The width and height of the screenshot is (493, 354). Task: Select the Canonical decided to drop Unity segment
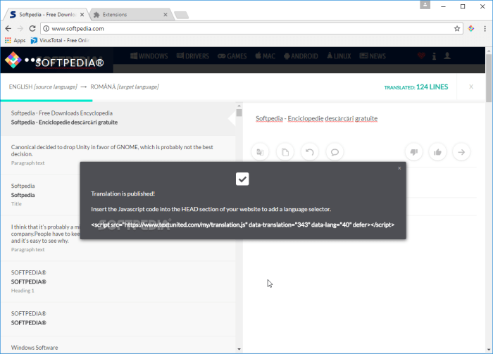(x=118, y=155)
